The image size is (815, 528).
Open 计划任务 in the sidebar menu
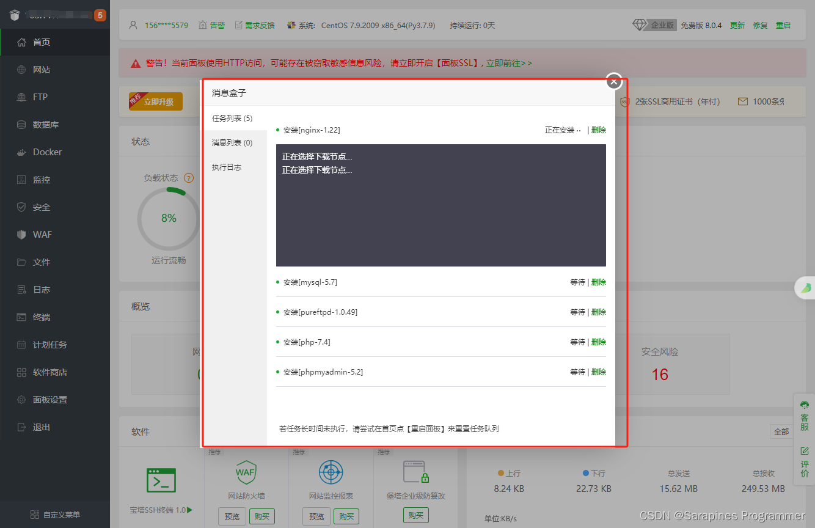49,345
